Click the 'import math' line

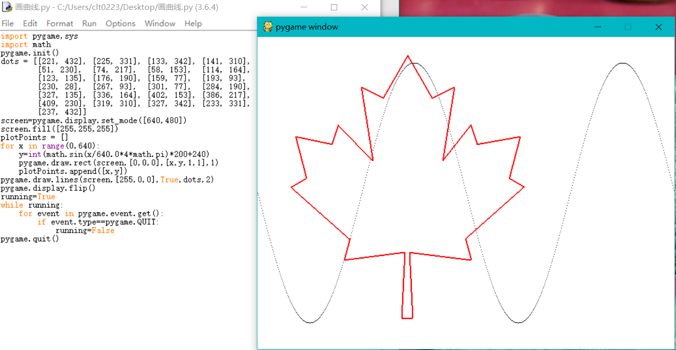[x=26, y=45]
